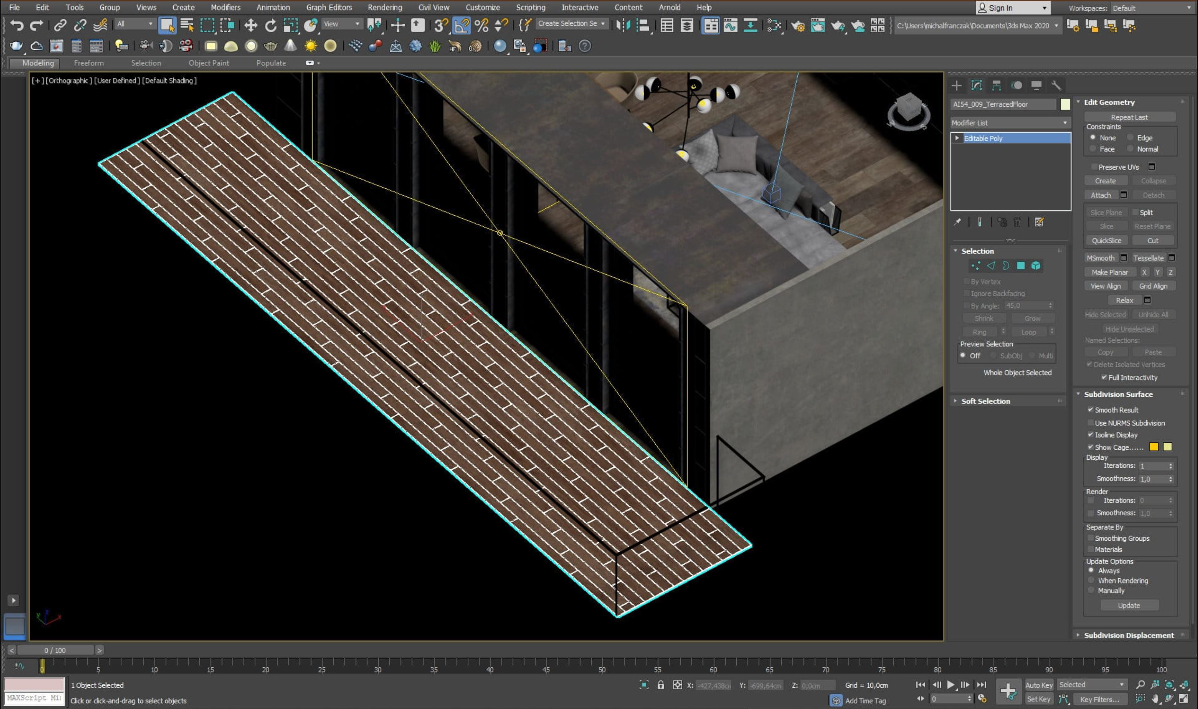Disable the Smooth Result checkbox
The image size is (1198, 709).
(x=1091, y=410)
